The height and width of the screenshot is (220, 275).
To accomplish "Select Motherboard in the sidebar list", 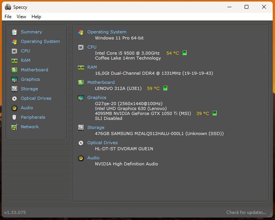I will tap(34, 70).
